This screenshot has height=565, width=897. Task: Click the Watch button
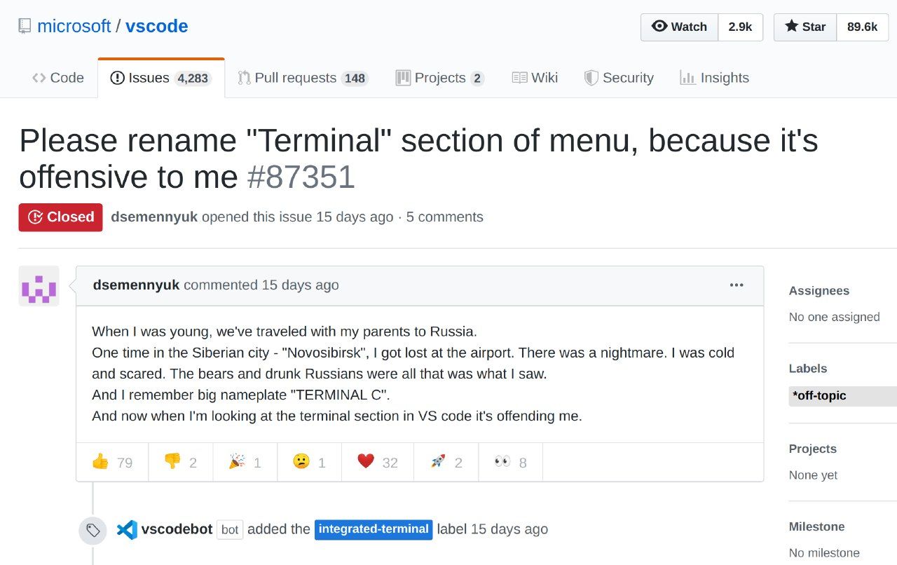point(679,27)
